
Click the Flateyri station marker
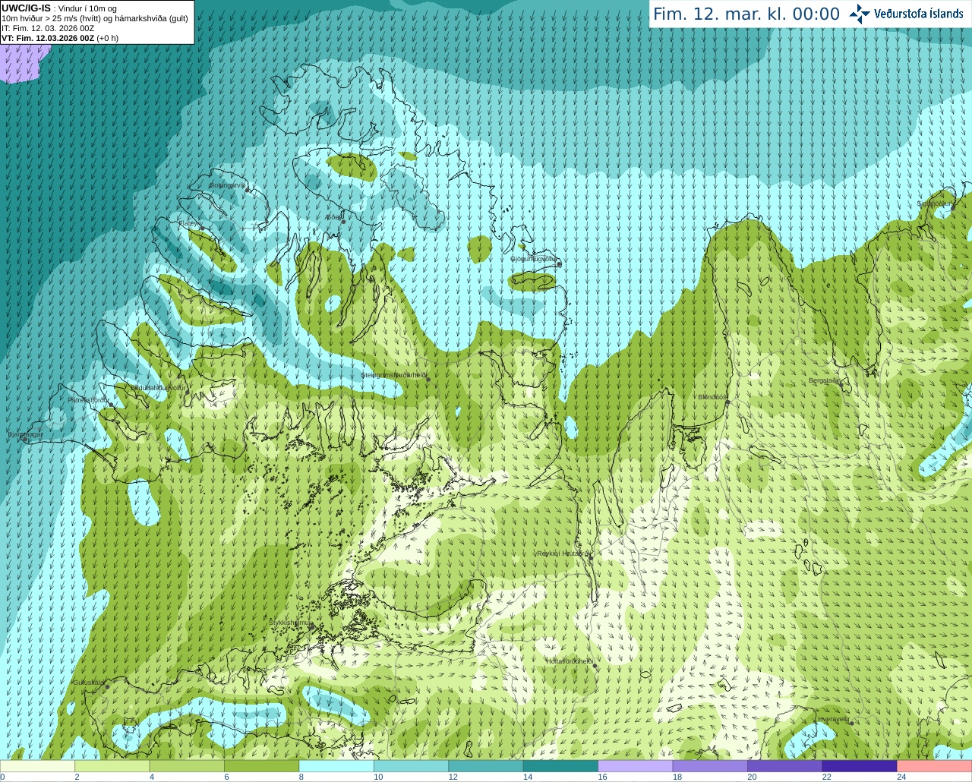click(202, 228)
